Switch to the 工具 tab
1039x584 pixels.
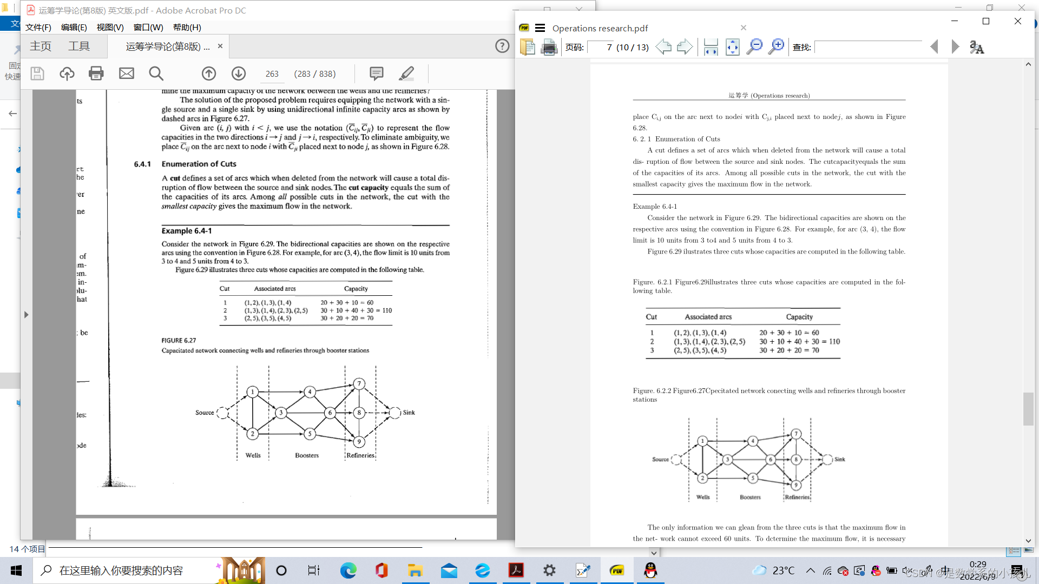point(79,46)
